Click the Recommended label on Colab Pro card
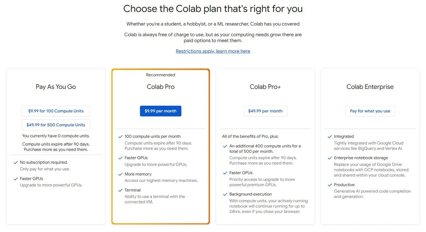 pos(160,75)
